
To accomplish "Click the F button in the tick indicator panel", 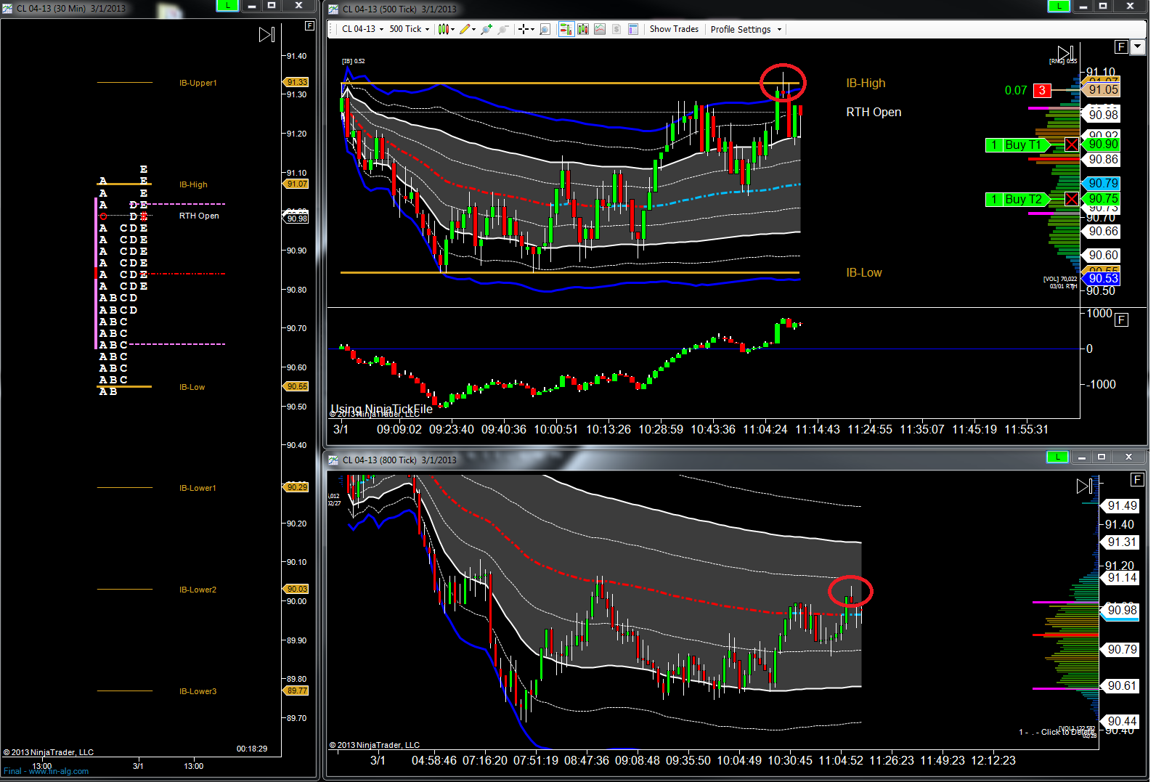I will point(1122,319).
